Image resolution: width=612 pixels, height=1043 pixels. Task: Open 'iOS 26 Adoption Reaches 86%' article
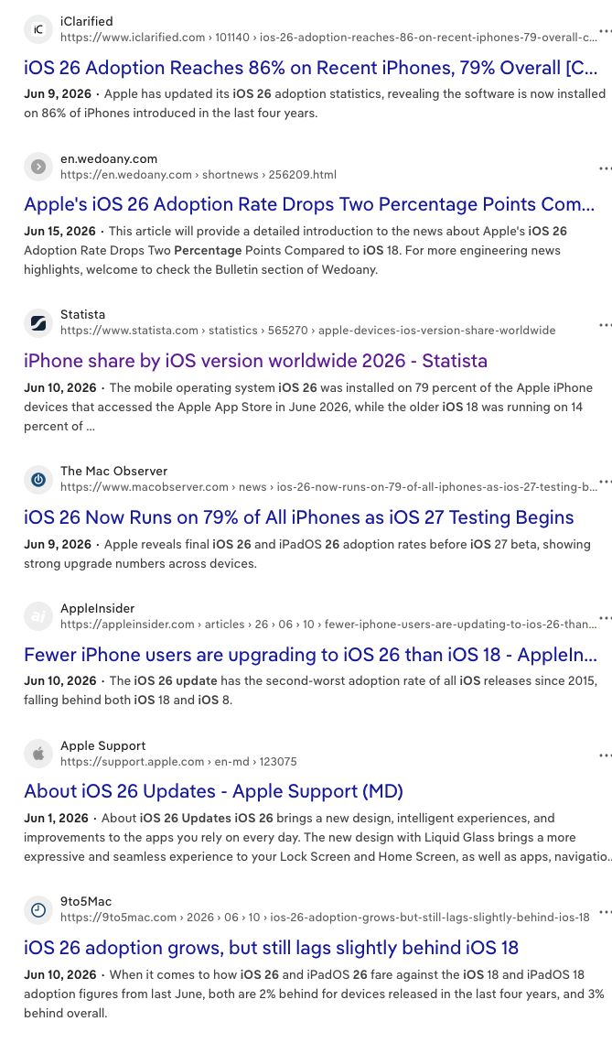tap(310, 68)
